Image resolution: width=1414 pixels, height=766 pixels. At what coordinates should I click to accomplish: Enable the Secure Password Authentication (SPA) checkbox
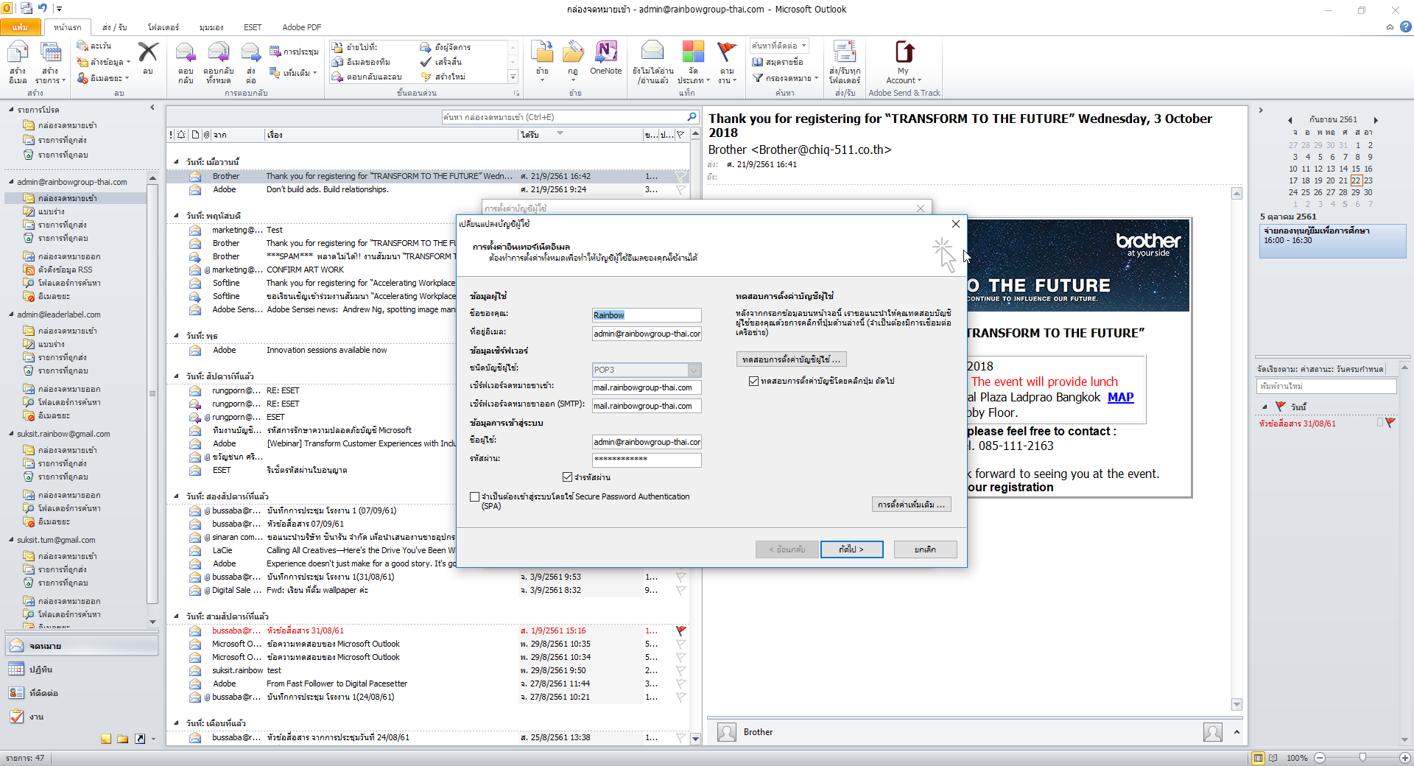475,497
